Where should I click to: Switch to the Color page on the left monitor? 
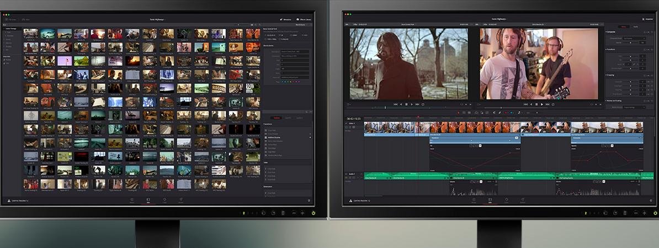[165, 200]
